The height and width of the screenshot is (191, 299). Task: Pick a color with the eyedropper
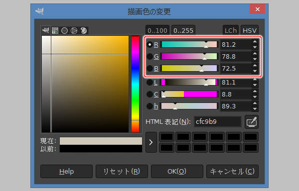click(252, 122)
